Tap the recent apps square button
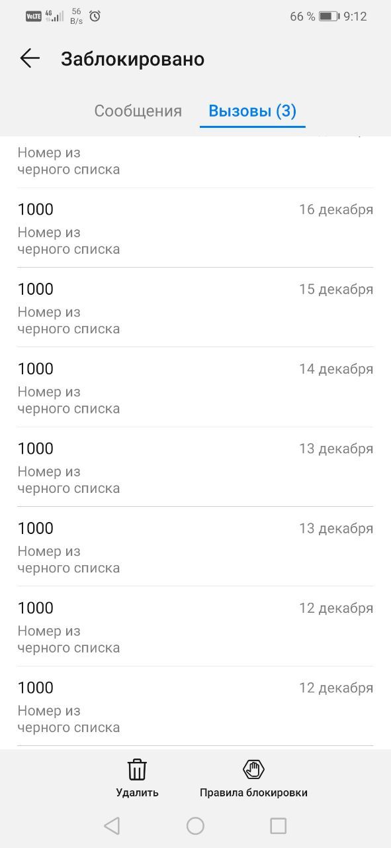 (x=278, y=826)
